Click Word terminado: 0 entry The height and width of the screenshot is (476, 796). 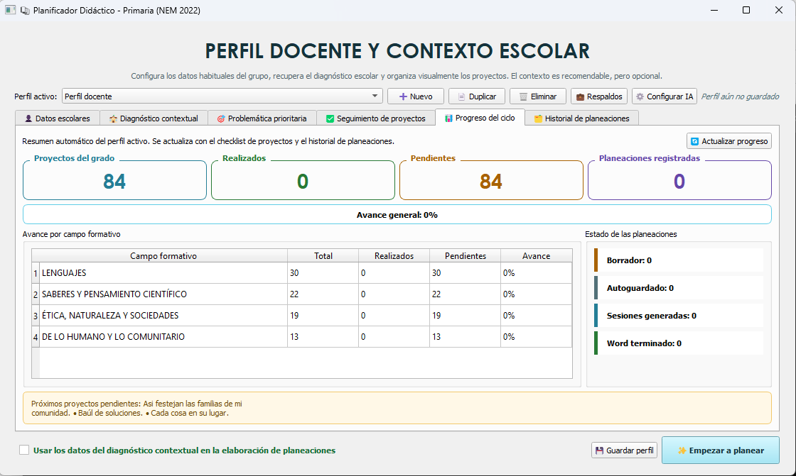(679, 343)
